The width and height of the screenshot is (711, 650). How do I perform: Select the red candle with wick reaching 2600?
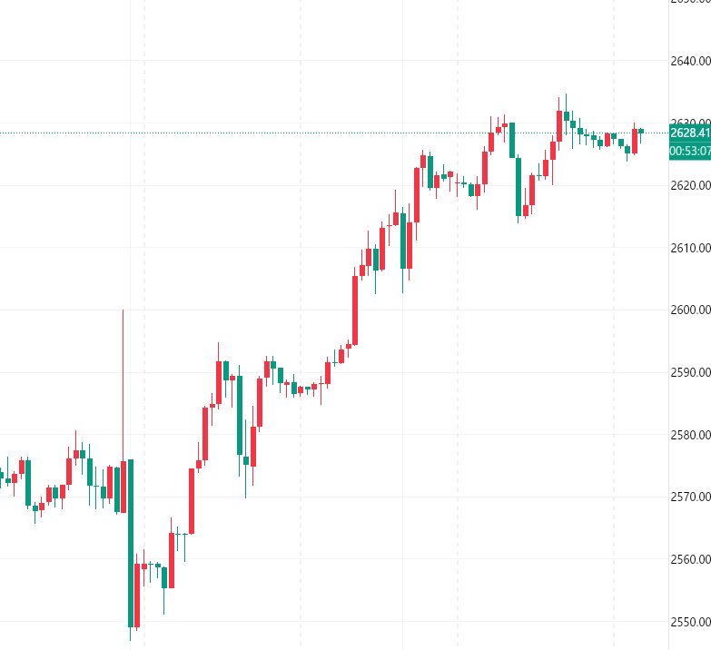pyautogui.click(x=123, y=486)
